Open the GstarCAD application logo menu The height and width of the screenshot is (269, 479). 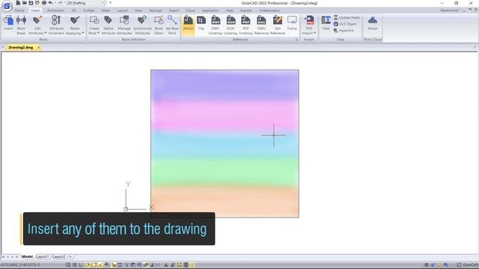point(7,6)
